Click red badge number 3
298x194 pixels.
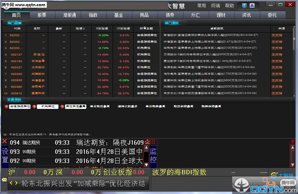(x=62, y=106)
